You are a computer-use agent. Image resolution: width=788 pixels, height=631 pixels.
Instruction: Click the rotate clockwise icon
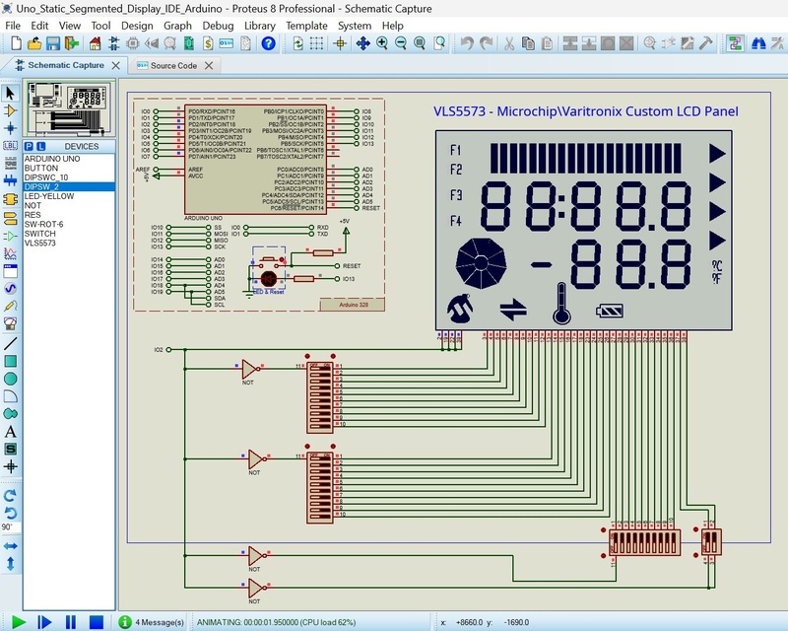point(11,494)
